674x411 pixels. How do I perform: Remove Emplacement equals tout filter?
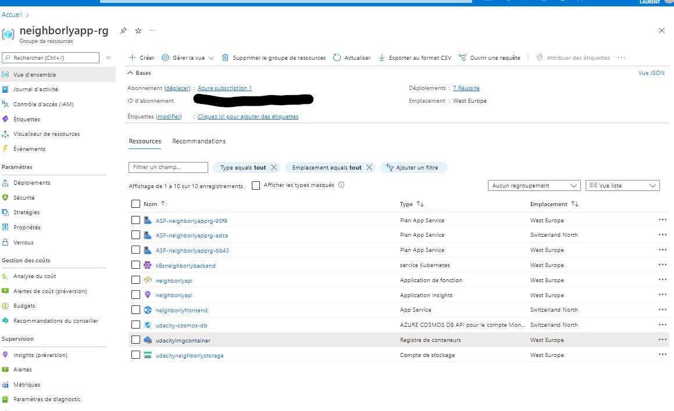click(369, 167)
